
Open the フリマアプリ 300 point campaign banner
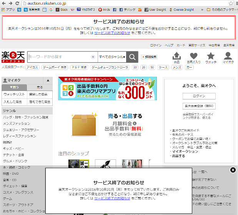point(107,88)
